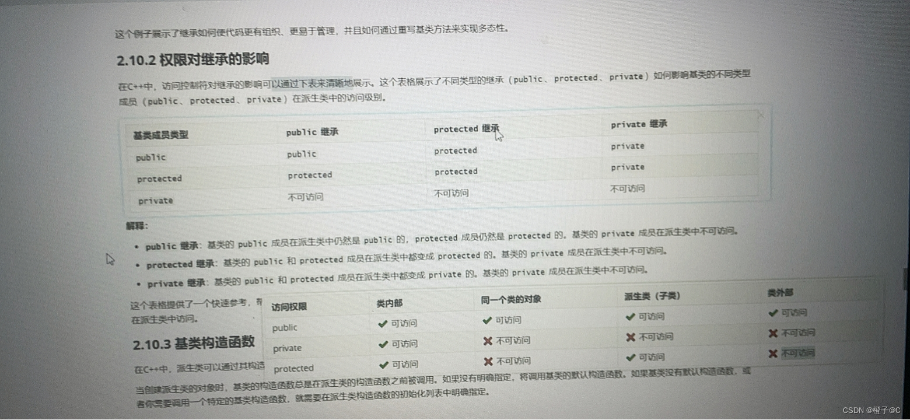The width and height of the screenshot is (910, 420).
Task: Click the red X for protected under 同一个类的对象
Action: click(x=489, y=360)
